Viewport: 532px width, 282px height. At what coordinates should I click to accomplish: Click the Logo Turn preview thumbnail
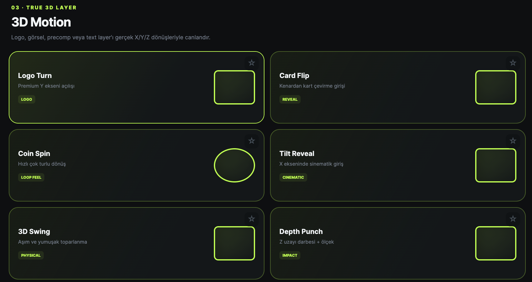point(234,87)
